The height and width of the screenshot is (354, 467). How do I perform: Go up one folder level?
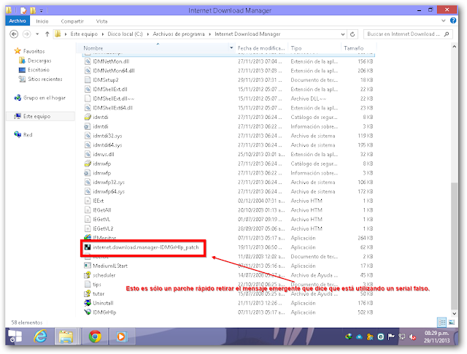pos(47,34)
